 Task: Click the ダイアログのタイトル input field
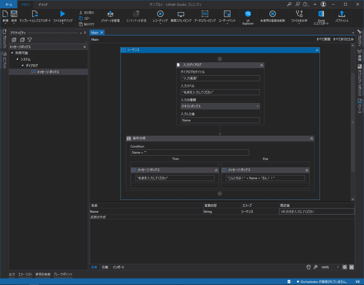[220, 78]
